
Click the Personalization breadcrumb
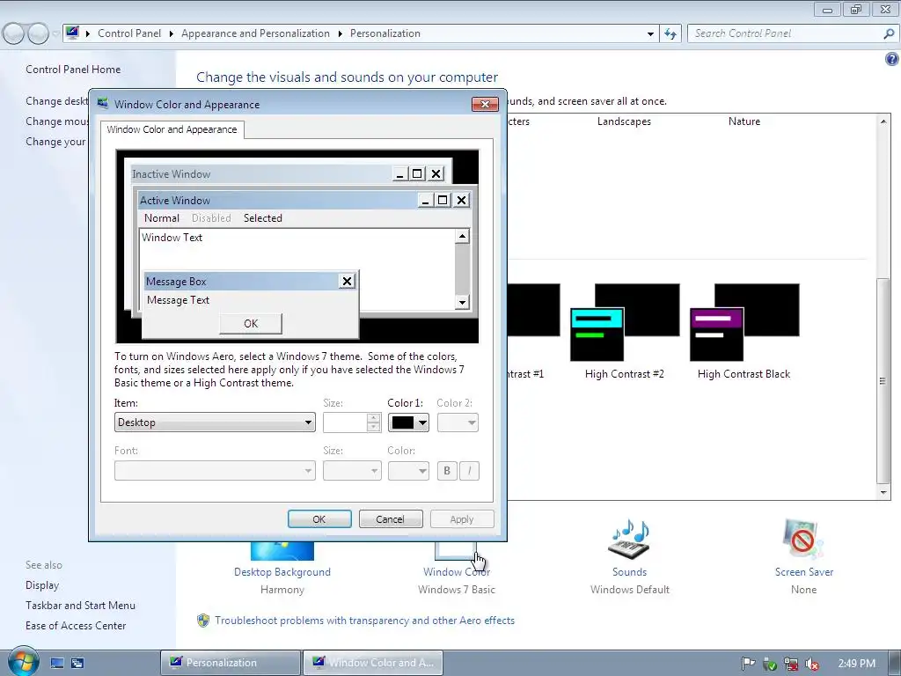385,33
